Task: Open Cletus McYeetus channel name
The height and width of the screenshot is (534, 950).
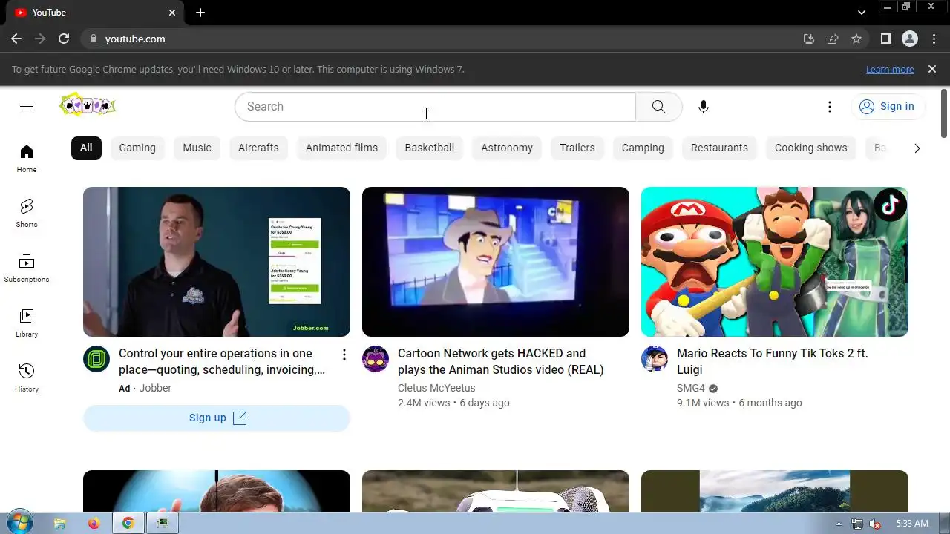Action: click(x=436, y=388)
